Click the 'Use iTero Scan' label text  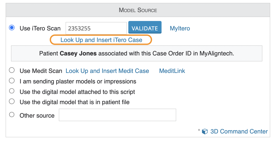coord(40,28)
